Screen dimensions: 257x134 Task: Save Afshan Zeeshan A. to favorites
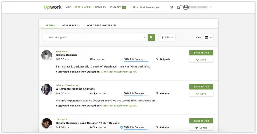[201, 94]
